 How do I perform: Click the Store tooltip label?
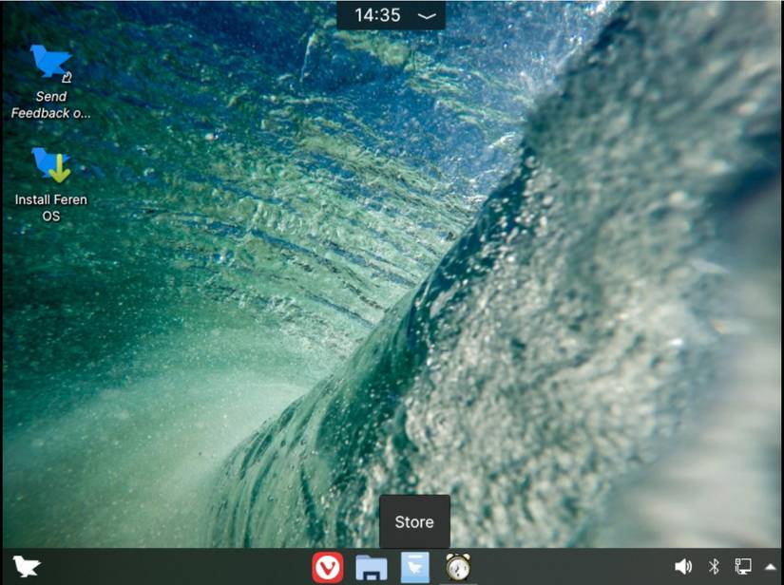tap(413, 521)
